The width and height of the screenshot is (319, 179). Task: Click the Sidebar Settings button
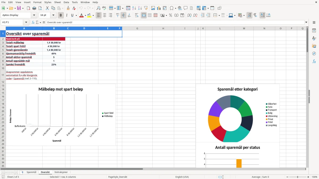point(314,23)
